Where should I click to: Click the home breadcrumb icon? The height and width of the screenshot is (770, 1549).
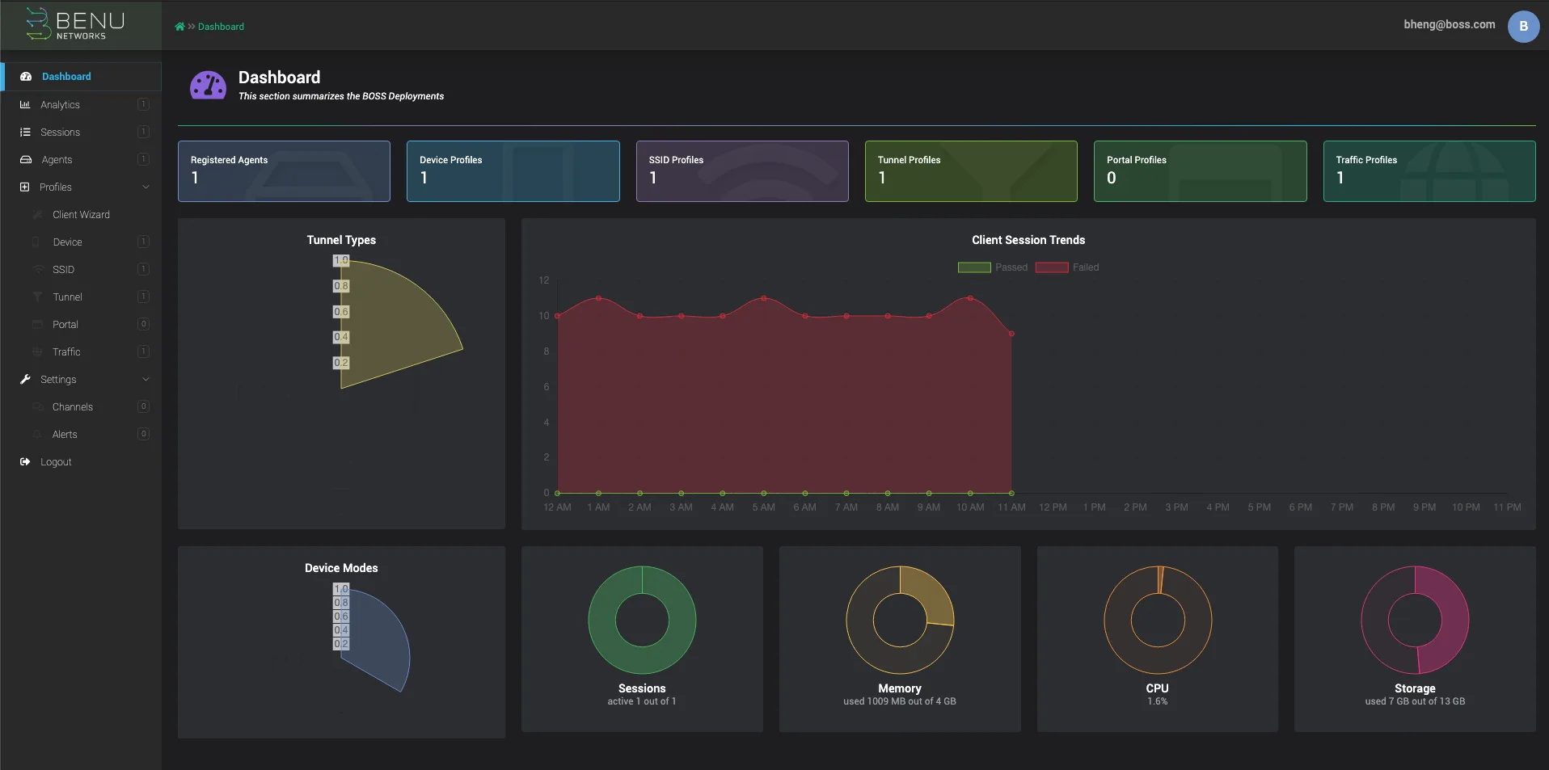[x=179, y=26]
